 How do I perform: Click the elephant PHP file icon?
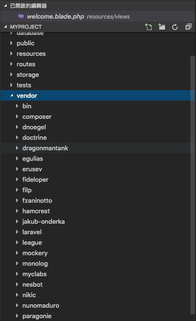[21, 16]
